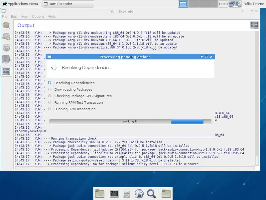Click the 14:43 panel clock
The width and height of the screenshot is (266, 200).
click(223, 4)
